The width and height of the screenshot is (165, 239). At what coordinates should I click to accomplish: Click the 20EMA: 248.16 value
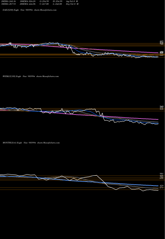8,1
